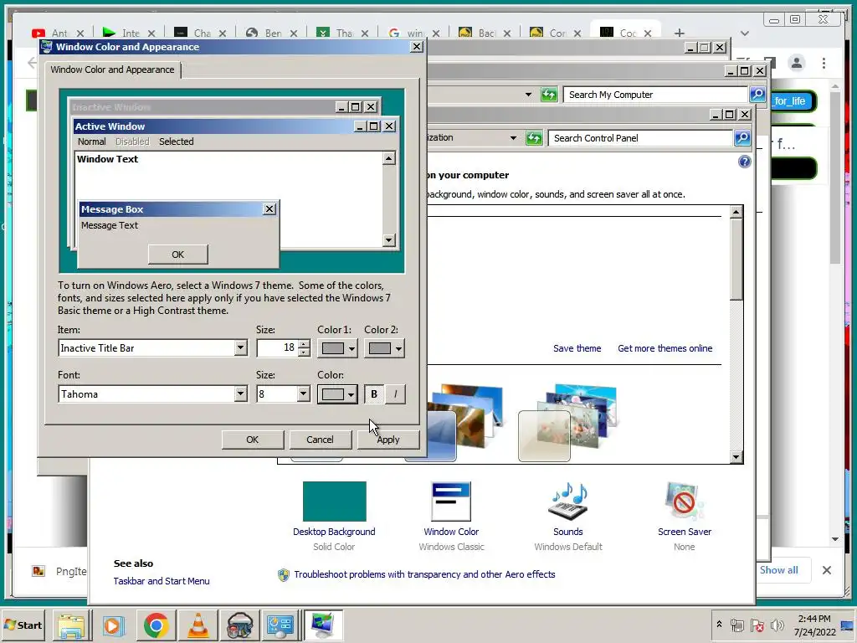
Task: Click the volume icon in system tray
Action: coord(777,625)
